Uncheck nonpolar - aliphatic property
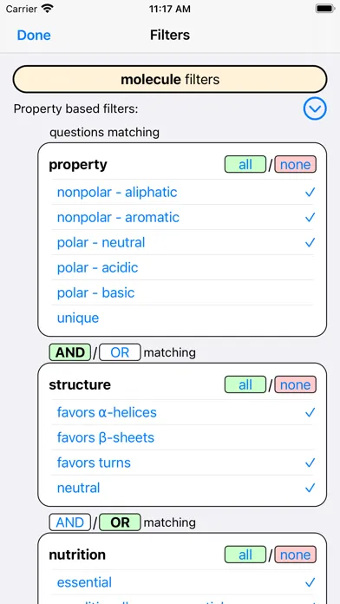Image resolution: width=340 pixels, height=604 pixels. point(182,192)
